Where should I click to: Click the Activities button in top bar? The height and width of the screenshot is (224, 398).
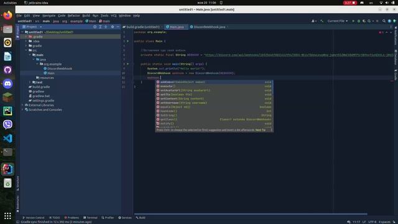coord(10,2)
